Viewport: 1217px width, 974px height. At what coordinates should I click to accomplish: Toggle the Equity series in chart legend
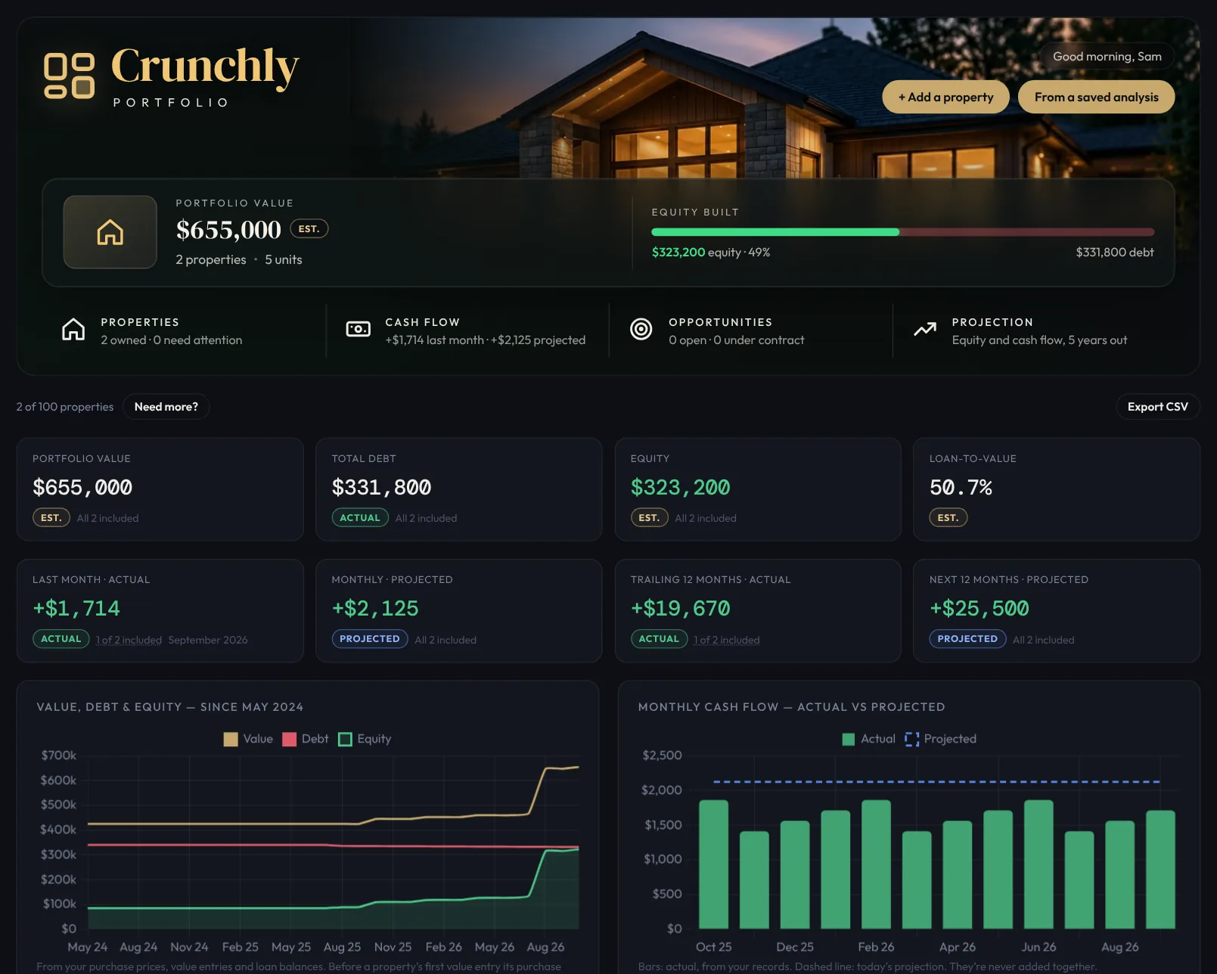click(365, 739)
